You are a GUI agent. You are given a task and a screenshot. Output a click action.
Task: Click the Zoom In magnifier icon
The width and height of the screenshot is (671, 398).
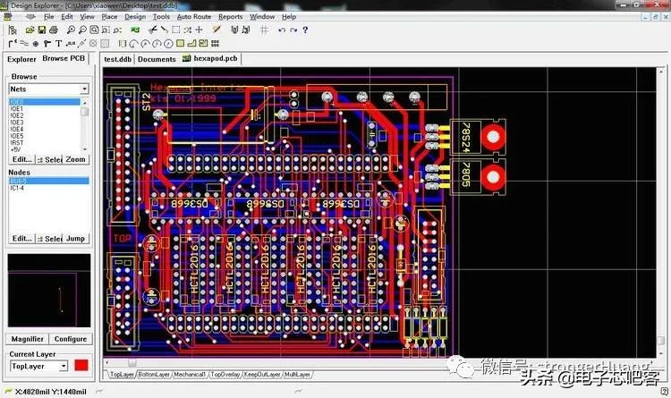(69, 30)
